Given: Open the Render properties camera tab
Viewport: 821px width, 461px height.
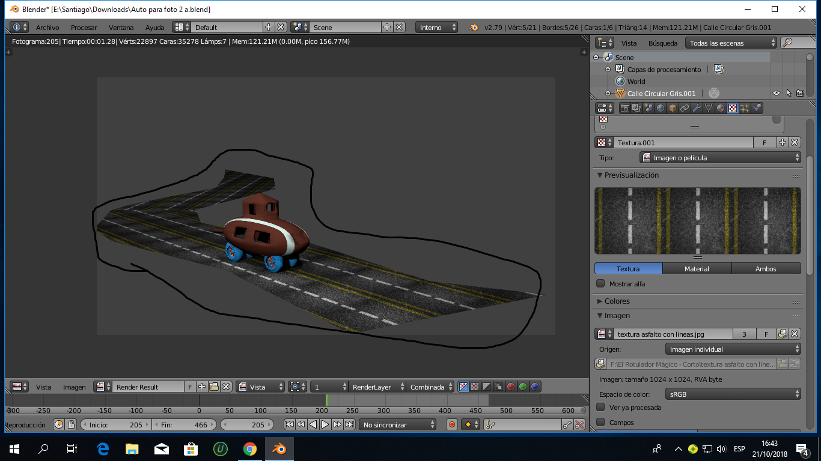Looking at the screenshot, I should click(x=625, y=108).
